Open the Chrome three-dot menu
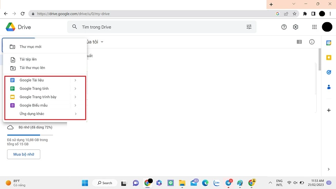Screen dimensions: 336x189 click(330, 14)
